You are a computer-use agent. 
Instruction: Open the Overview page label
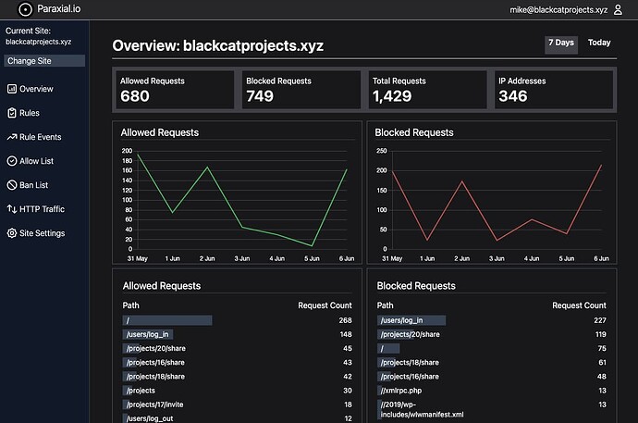(x=36, y=89)
